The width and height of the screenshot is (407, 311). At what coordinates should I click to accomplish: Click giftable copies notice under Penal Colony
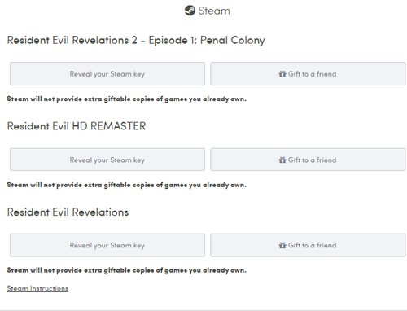(x=127, y=99)
